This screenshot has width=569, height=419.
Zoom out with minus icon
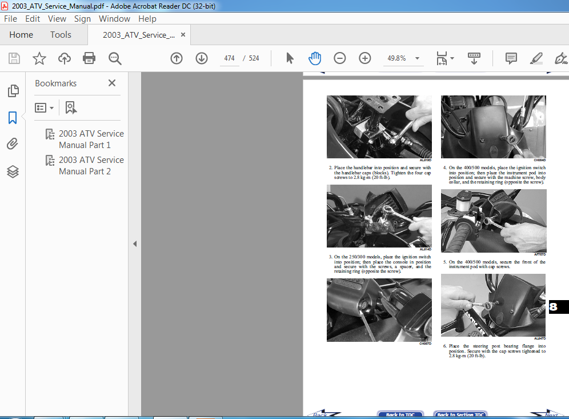(x=340, y=58)
